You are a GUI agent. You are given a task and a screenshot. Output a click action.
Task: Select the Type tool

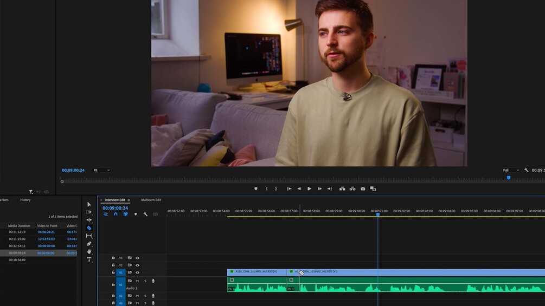(89, 259)
